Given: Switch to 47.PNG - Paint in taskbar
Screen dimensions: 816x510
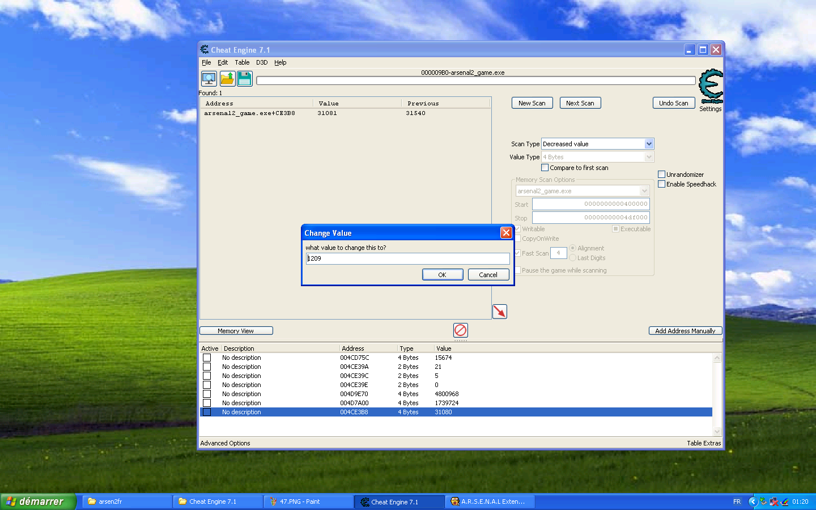Looking at the screenshot, I should (x=309, y=501).
